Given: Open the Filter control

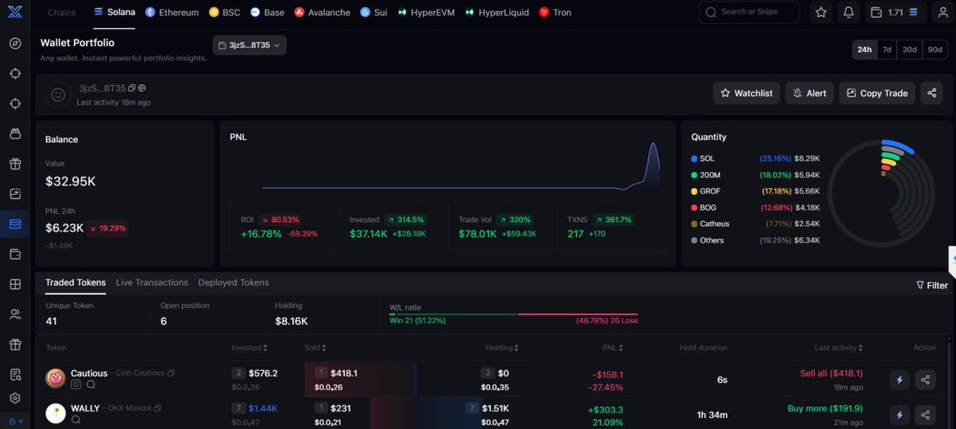Looking at the screenshot, I should point(932,285).
